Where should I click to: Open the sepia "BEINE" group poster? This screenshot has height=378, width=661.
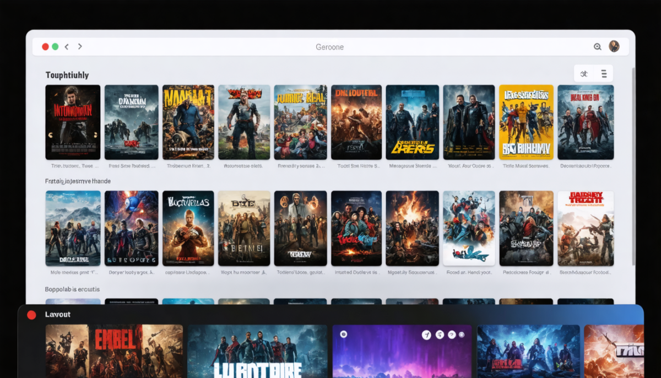pos(244,228)
